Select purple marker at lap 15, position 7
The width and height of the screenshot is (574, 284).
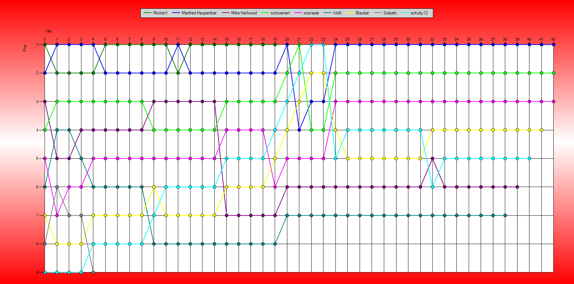click(227, 215)
